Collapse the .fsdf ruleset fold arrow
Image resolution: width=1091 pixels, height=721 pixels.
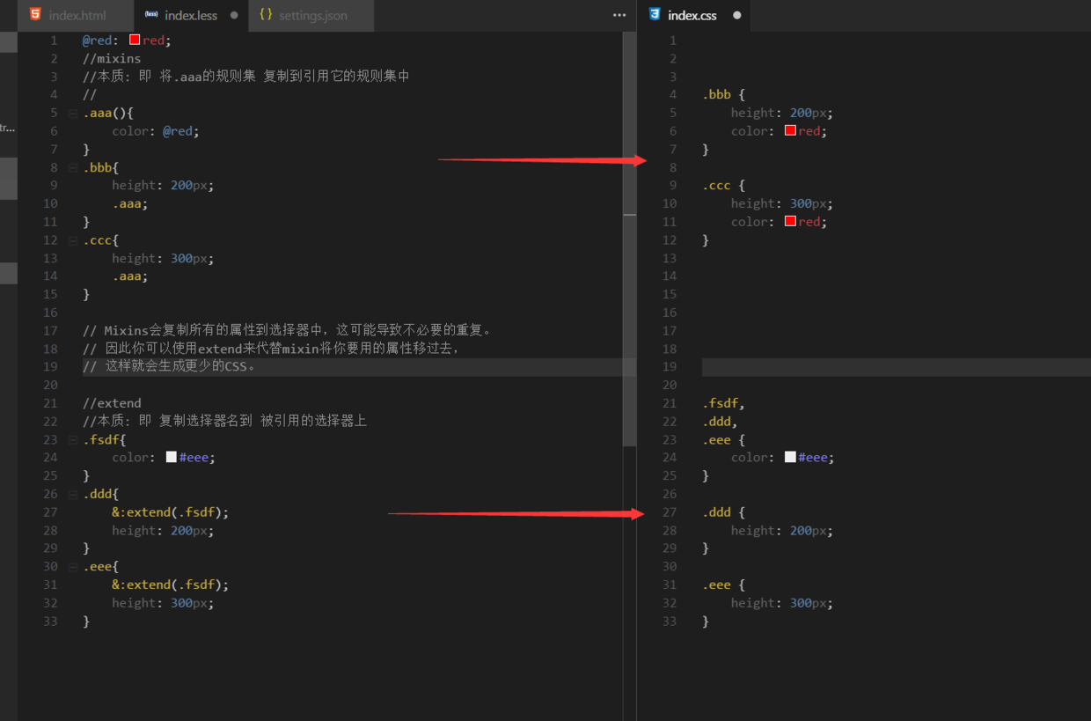73,439
